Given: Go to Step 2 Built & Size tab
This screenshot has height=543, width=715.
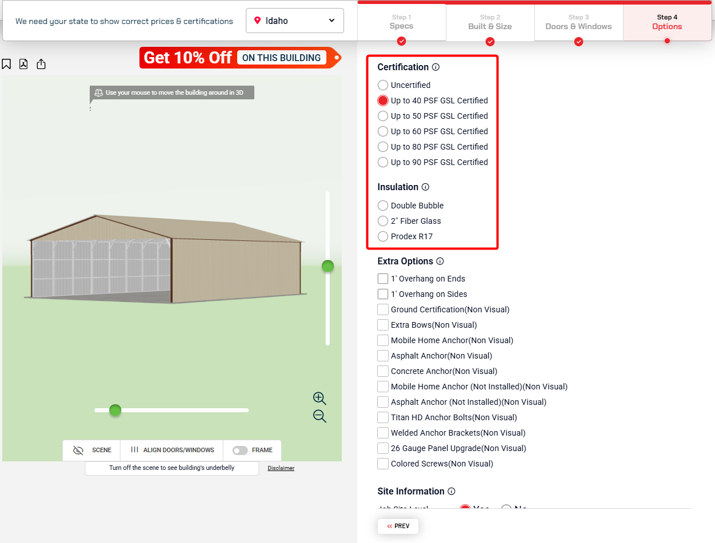Looking at the screenshot, I should pos(490,23).
